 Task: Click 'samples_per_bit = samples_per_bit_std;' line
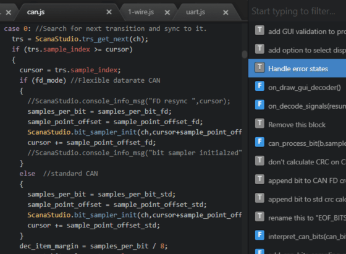tap(101, 194)
